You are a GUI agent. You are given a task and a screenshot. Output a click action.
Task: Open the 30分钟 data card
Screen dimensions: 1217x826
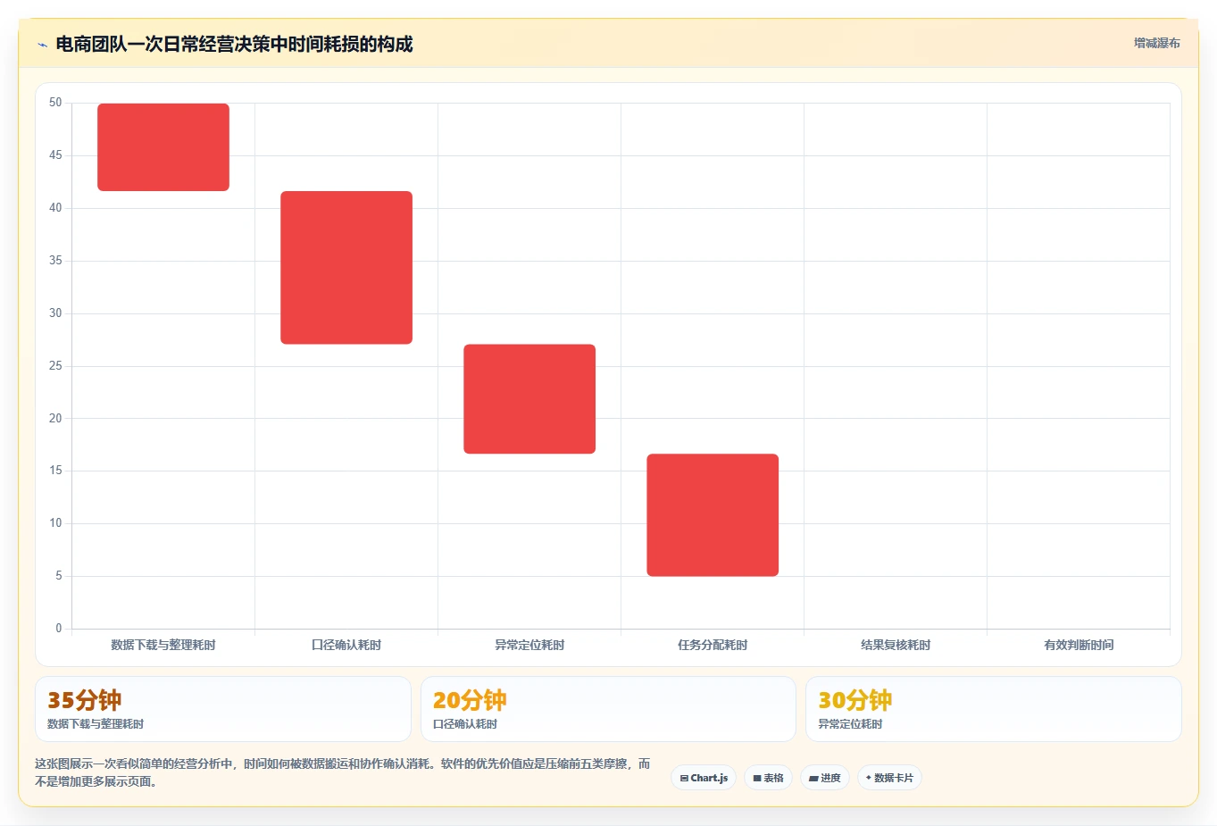[993, 709]
